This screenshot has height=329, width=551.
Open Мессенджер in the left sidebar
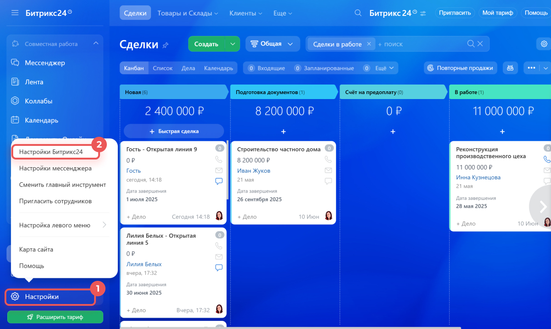point(45,63)
